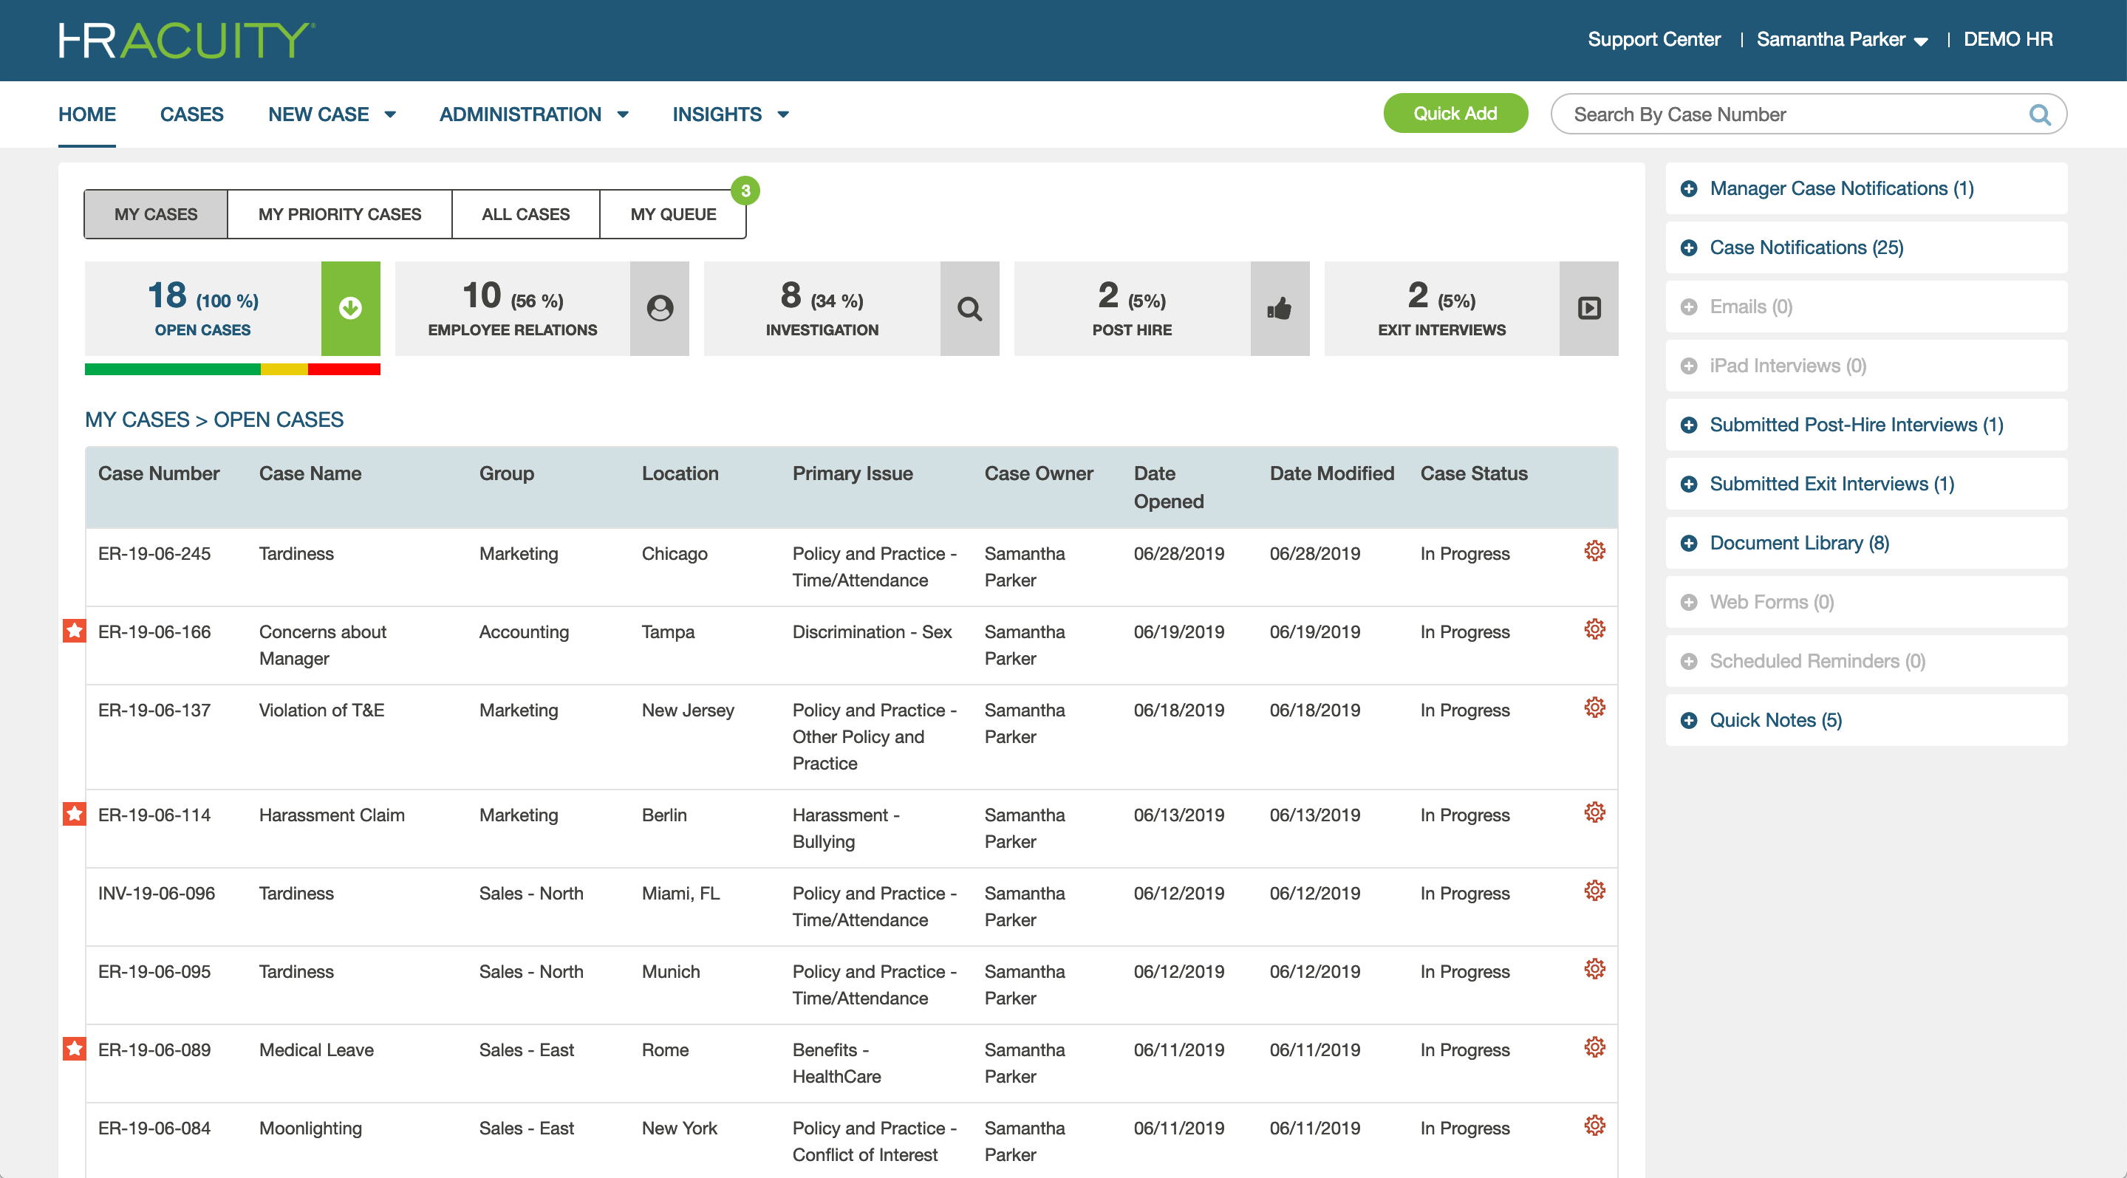Switch to the ALL CASES tab
The height and width of the screenshot is (1178, 2127).
(525, 213)
